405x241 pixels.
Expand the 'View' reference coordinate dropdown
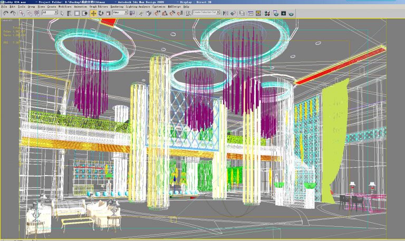[x=120, y=13]
